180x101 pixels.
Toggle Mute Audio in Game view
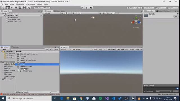pyautogui.click(x=124, y=49)
